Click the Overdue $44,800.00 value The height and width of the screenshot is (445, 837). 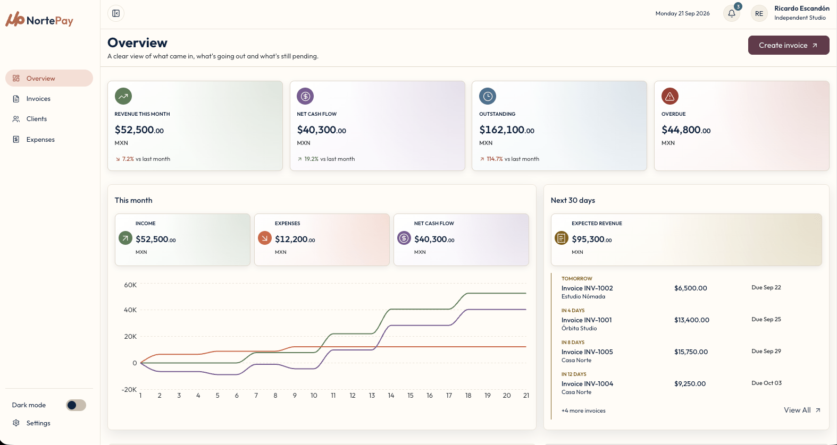pos(686,130)
